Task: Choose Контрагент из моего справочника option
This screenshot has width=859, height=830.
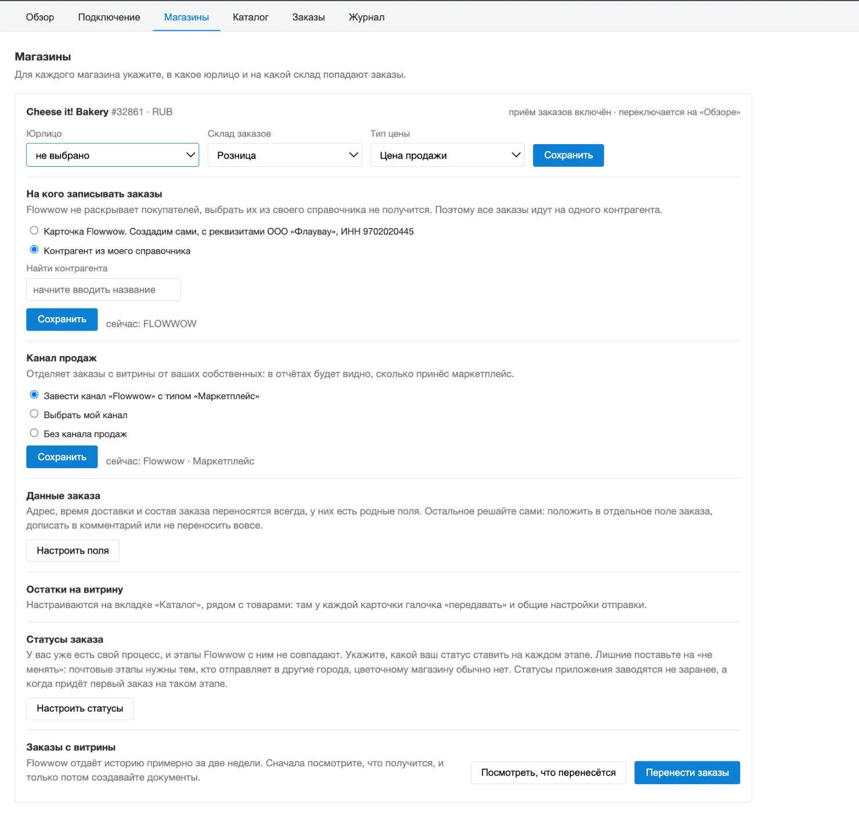Action: coord(34,250)
